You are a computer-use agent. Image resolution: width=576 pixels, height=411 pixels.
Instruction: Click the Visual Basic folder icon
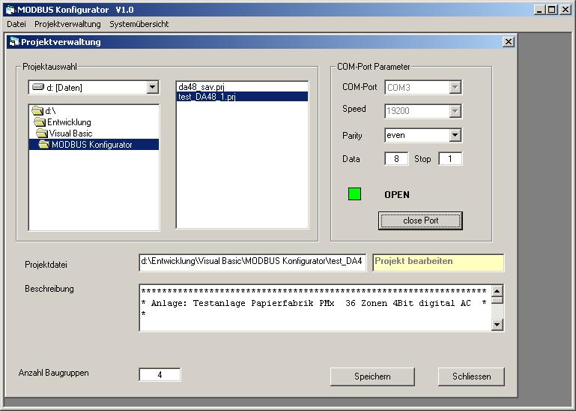[41, 133]
